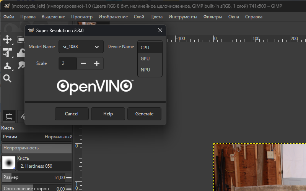Image resolution: width=306 pixels, height=191 pixels.
Task: Choose the Crop/Transform tool icon
Action: [x=7, y=52]
